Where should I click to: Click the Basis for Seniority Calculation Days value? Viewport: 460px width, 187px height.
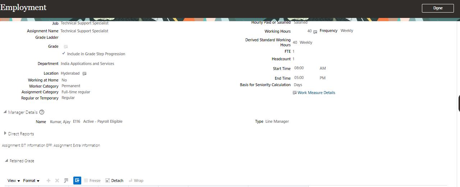pyautogui.click(x=298, y=85)
